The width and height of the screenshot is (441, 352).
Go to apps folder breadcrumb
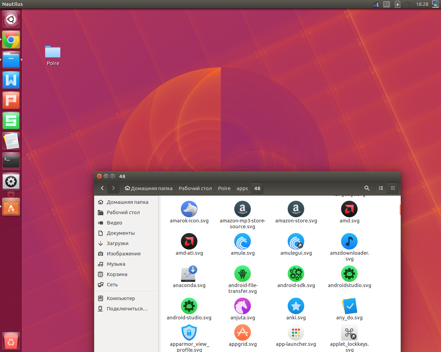tap(242, 188)
